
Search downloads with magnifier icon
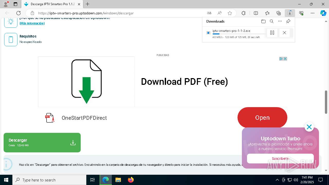[272, 21]
